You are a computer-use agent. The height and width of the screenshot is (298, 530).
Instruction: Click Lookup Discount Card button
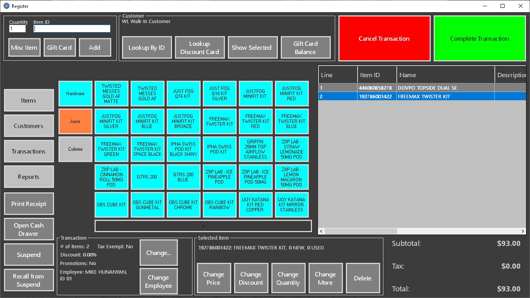(200, 47)
